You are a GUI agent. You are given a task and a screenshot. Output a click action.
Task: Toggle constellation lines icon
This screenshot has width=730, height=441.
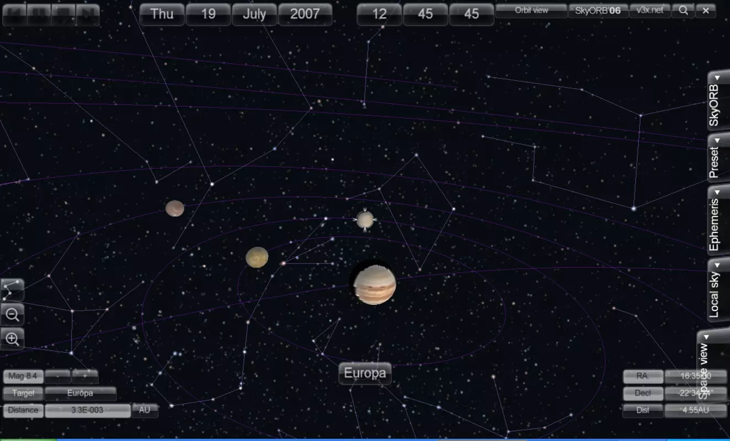coord(12,289)
